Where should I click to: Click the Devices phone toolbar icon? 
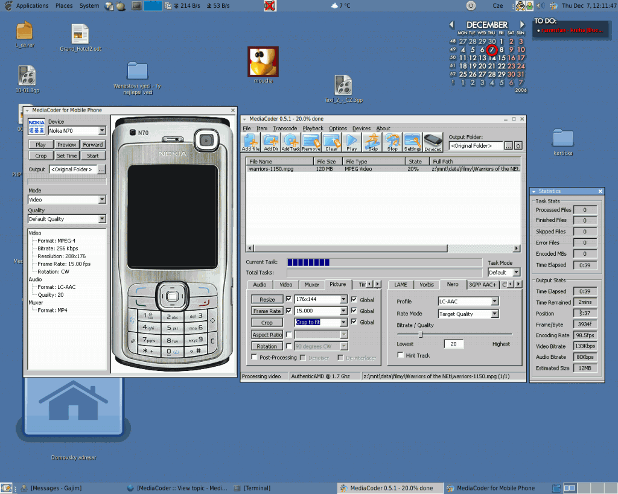[x=434, y=142]
